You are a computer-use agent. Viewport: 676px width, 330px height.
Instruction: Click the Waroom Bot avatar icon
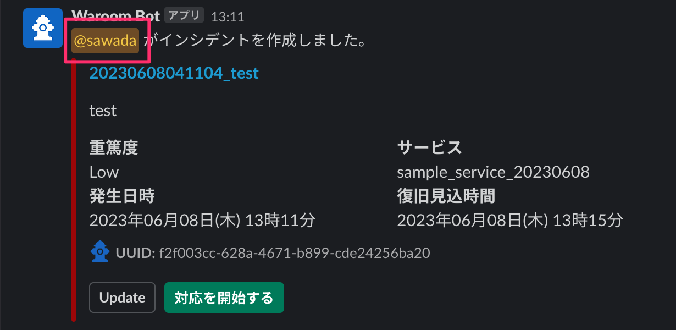(43, 28)
